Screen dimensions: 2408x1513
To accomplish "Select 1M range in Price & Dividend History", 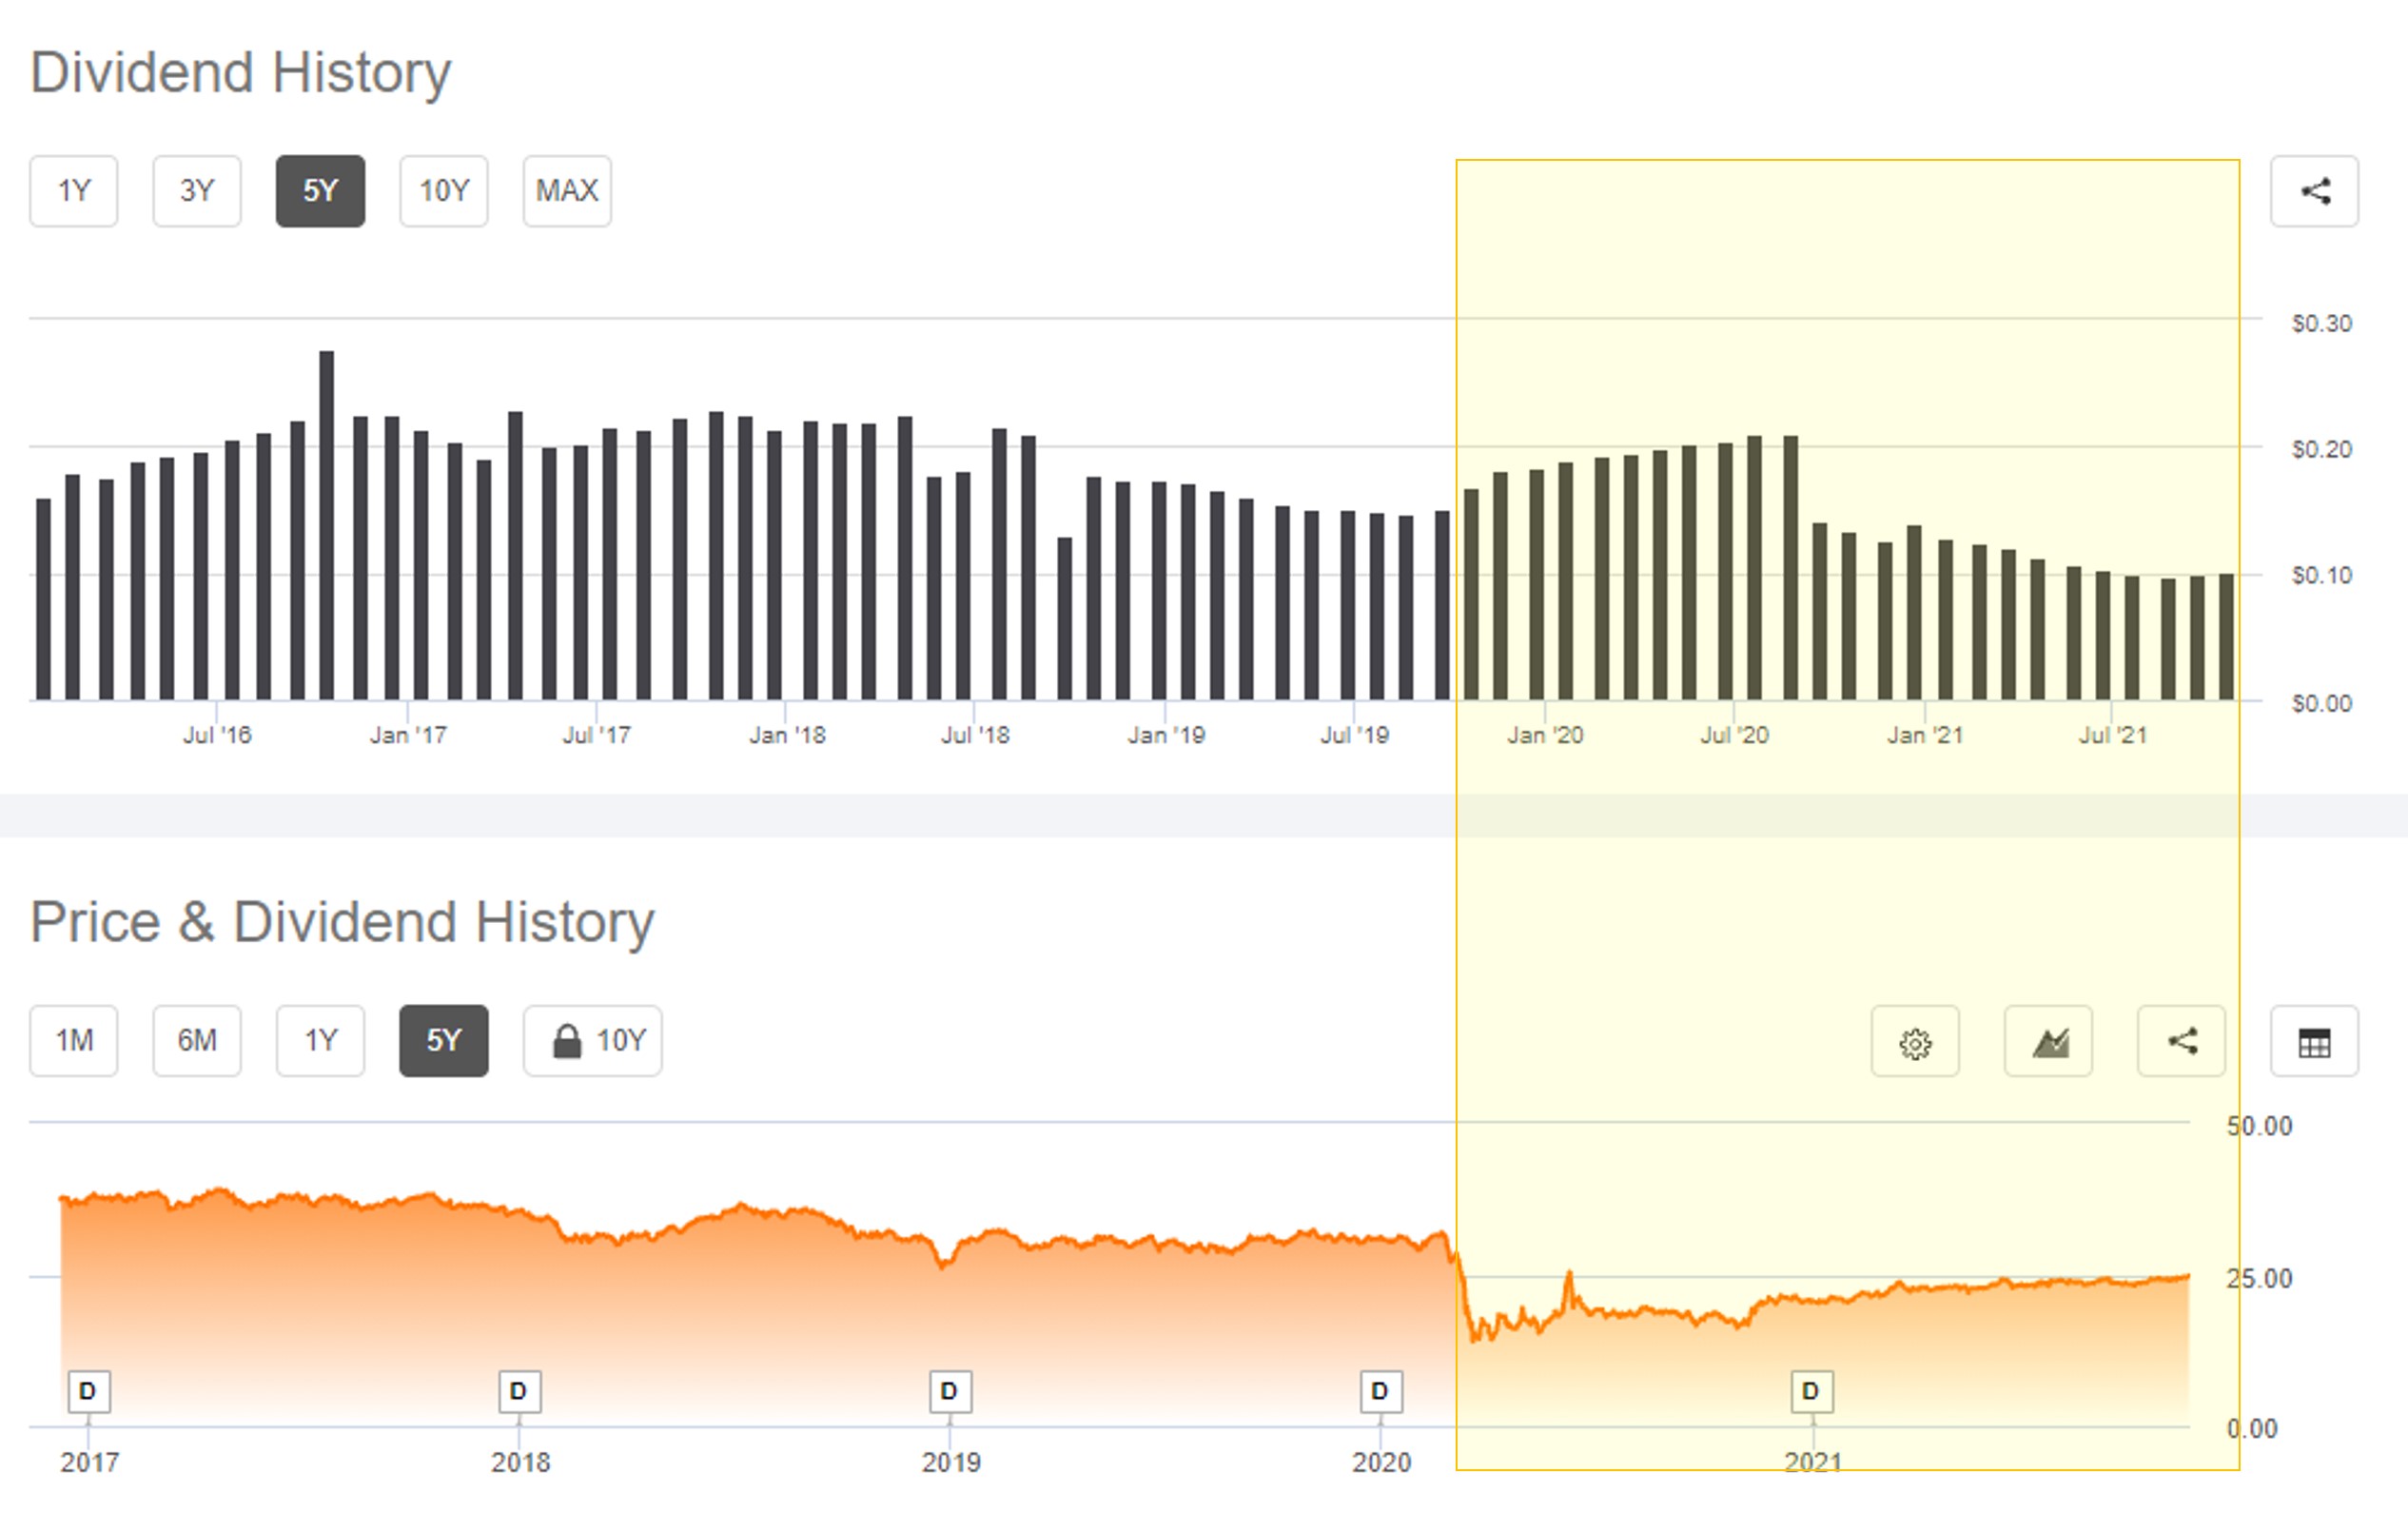I will click(x=74, y=1041).
